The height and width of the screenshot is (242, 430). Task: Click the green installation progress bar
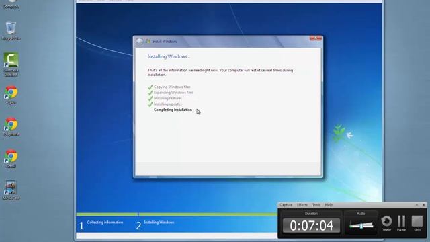177,214
